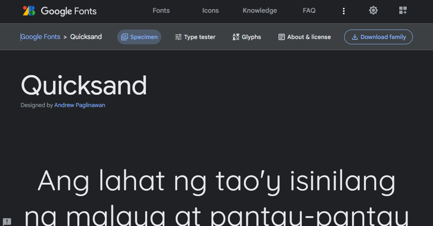Click the Google Fonts colorful logo icon
This screenshot has height=226, width=433.
point(29,11)
